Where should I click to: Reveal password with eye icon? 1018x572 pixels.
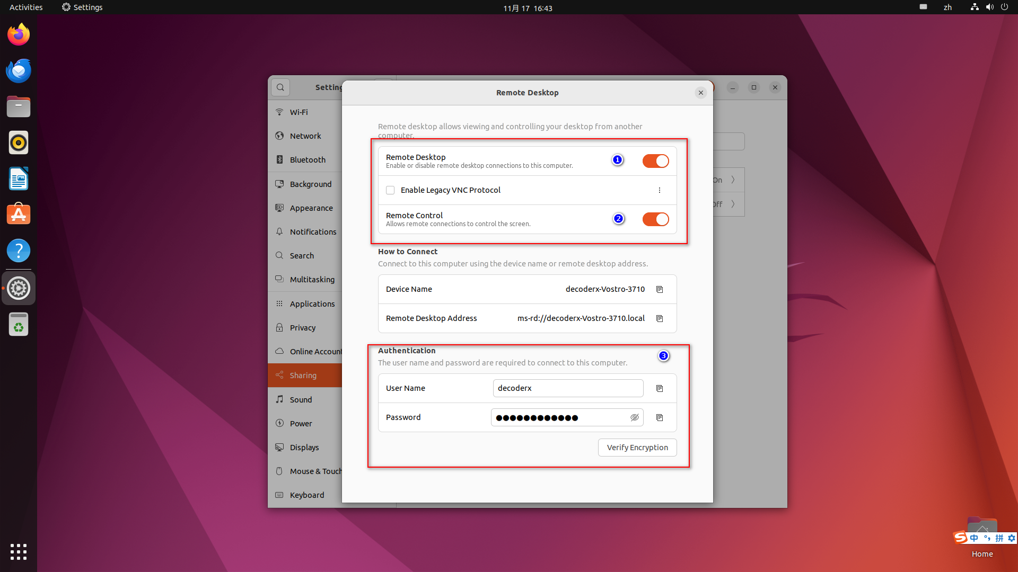[x=634, y=417]
